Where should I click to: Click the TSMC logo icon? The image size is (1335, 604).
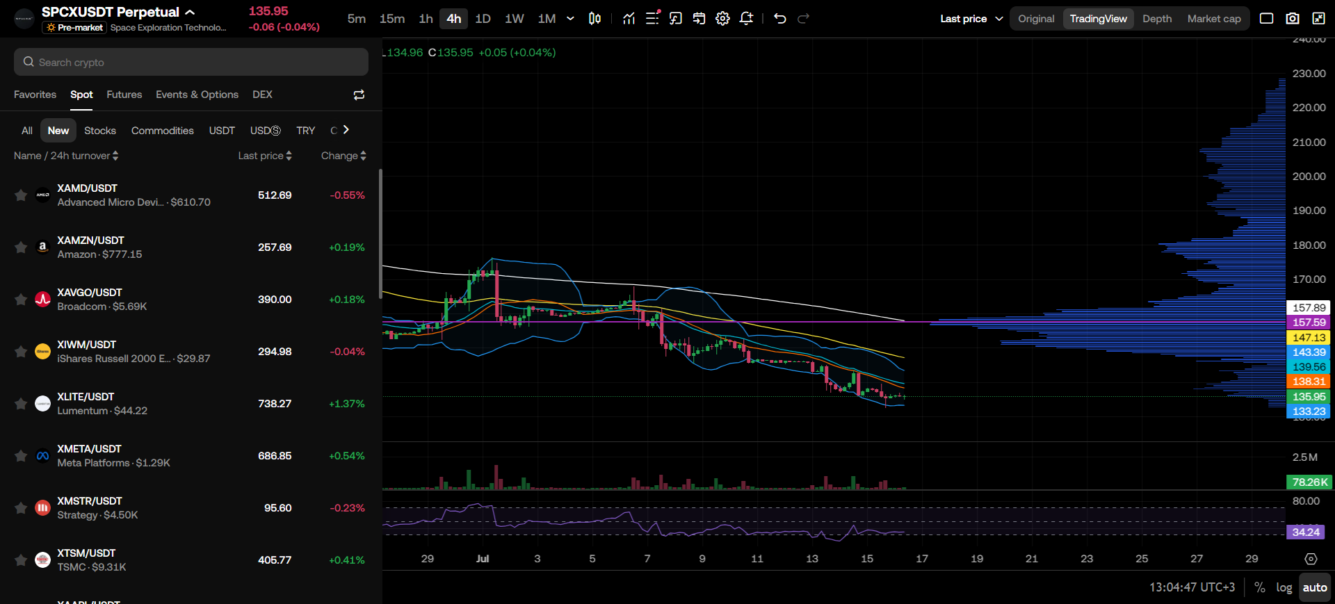(x=42, y=560)
